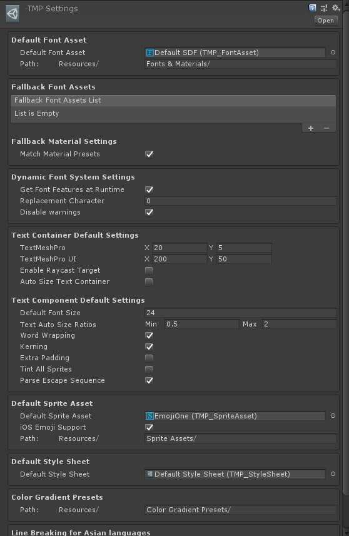Image resolution: width=349 pixels, height=536 pixels.
Task: Enable Extra Padding checkbox
Action: tap(149, 358)
